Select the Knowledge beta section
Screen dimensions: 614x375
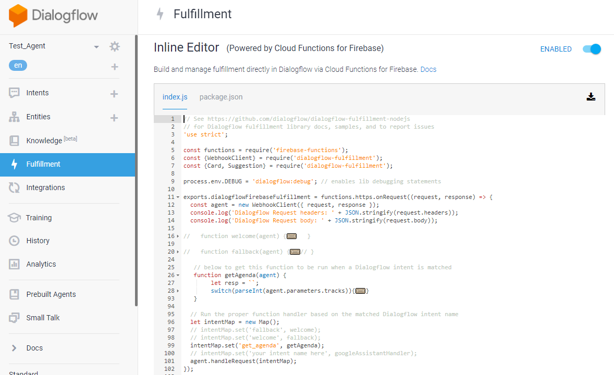coord(45,140)
